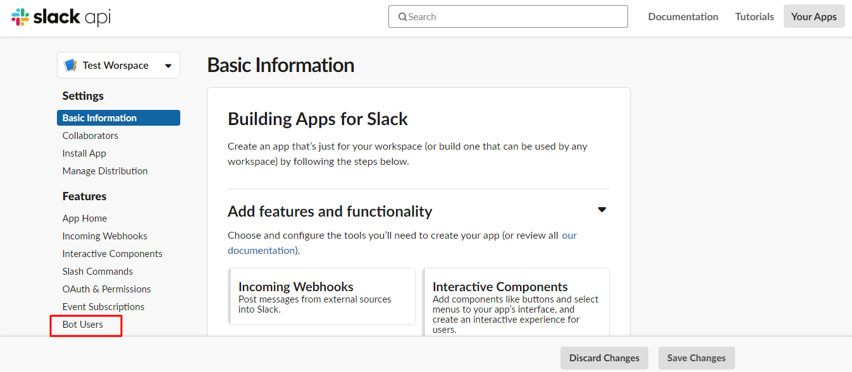Open Documentation in top navigation

[683, 17]
